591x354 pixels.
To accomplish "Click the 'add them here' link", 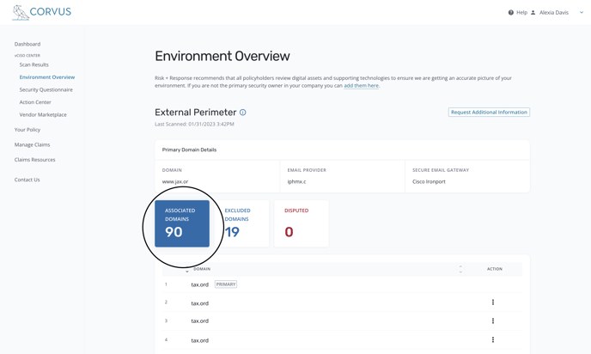I will pyautogui.click(x=361, y=86).
